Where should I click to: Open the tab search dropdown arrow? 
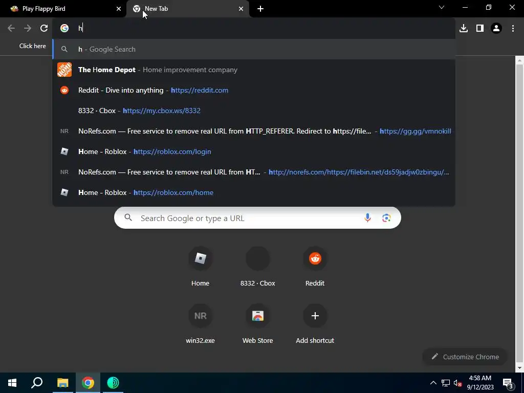pyautogui.click(x=442, y=7)
